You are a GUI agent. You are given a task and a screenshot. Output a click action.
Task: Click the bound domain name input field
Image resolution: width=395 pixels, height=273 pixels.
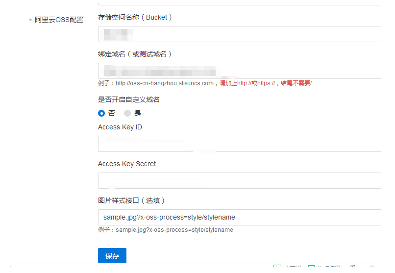coord(239,71)
